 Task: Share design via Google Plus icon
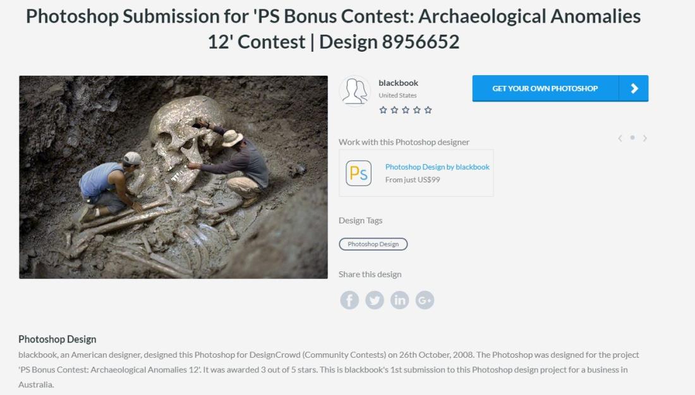(425, 300)
